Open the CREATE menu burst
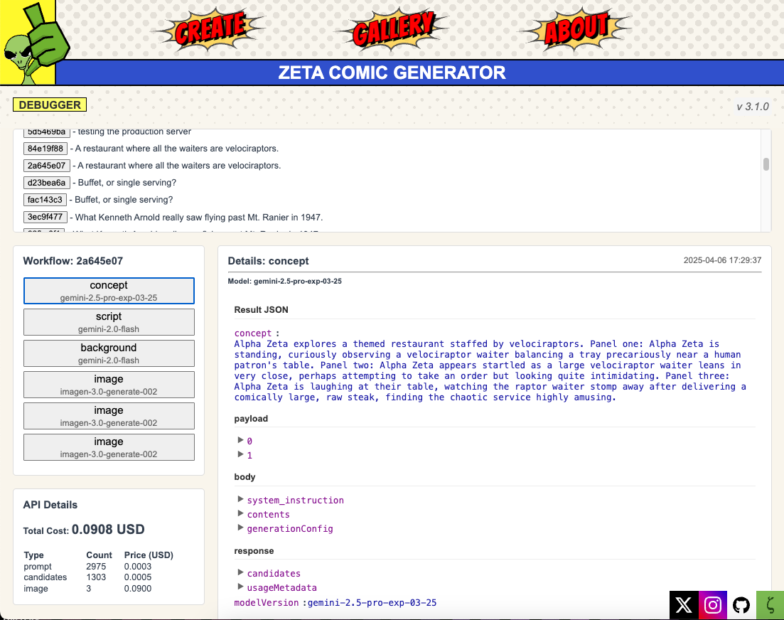The height and width of the screenshot is (620, 784). point(210,29)
